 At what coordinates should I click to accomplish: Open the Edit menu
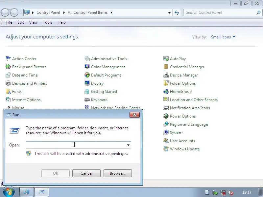pyautogui.click(x=21, y=22)
